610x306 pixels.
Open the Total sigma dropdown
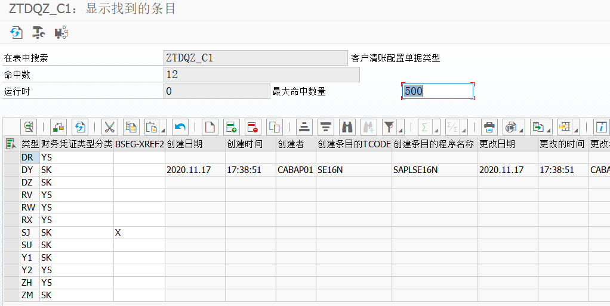click(x=429, y=127)
